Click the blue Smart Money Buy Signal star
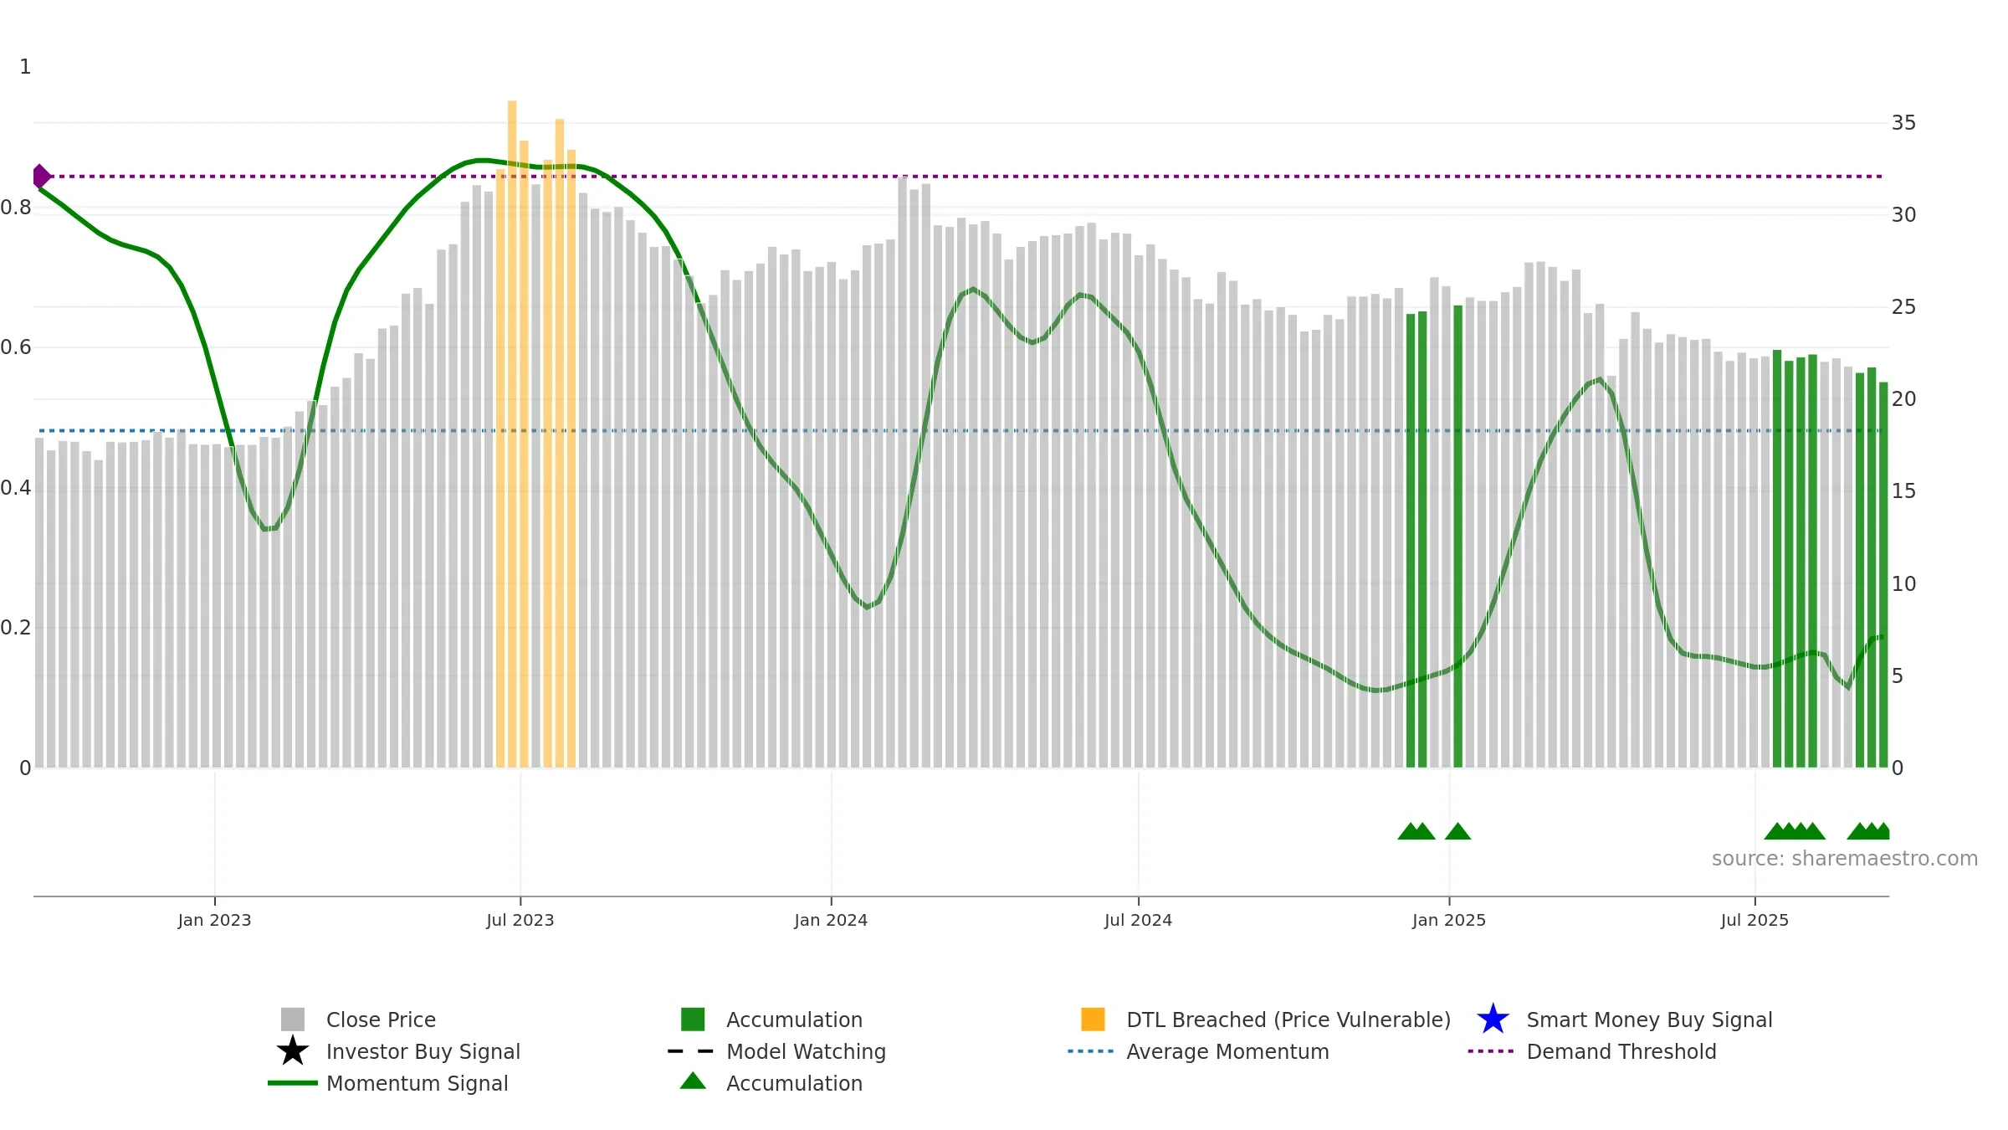Viewport: 2008px width, 1130px height. coord(1493,1020)
